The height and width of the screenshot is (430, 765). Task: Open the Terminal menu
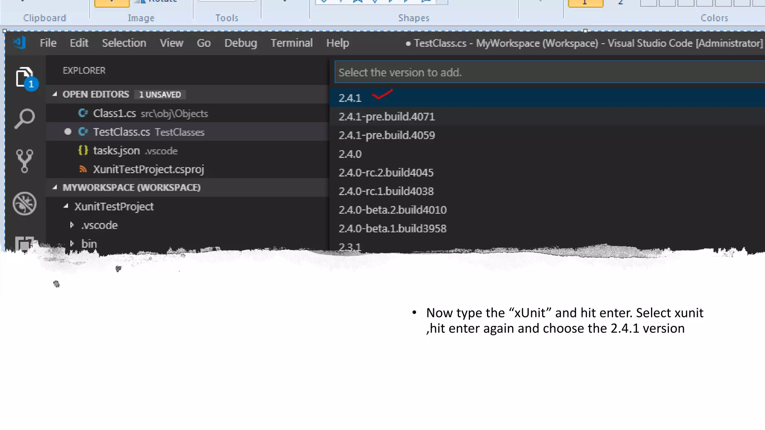291,43
